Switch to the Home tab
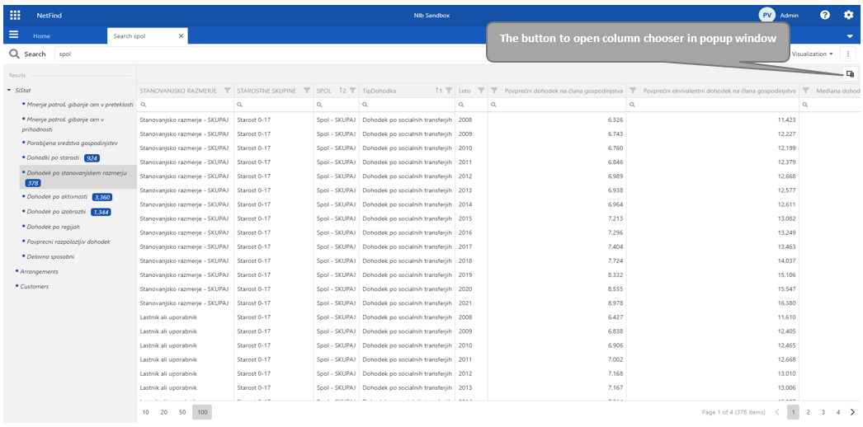This screenshot has height=427, width=863. [41, 36]
